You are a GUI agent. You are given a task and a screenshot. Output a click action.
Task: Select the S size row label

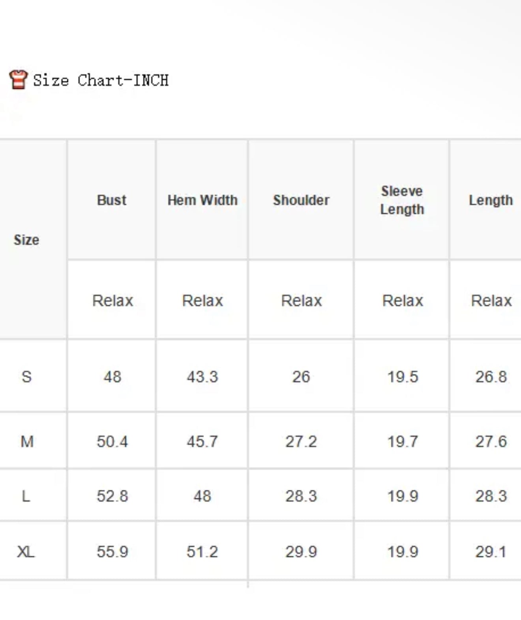pyautogui.click(x=26, y=377)
